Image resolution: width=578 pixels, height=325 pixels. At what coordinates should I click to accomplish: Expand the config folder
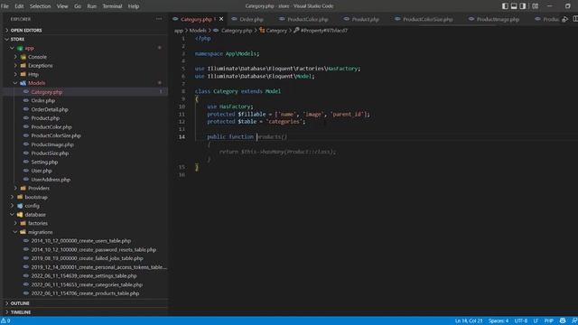[84, 206]
